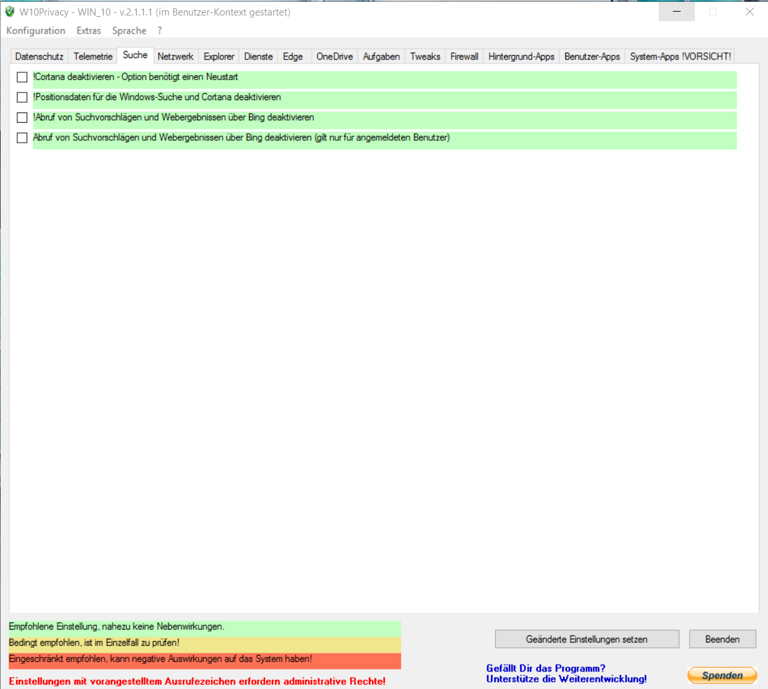Click text '!Cortana deaktivieren - Option benötigt einen Neustart'

point(136,77)
